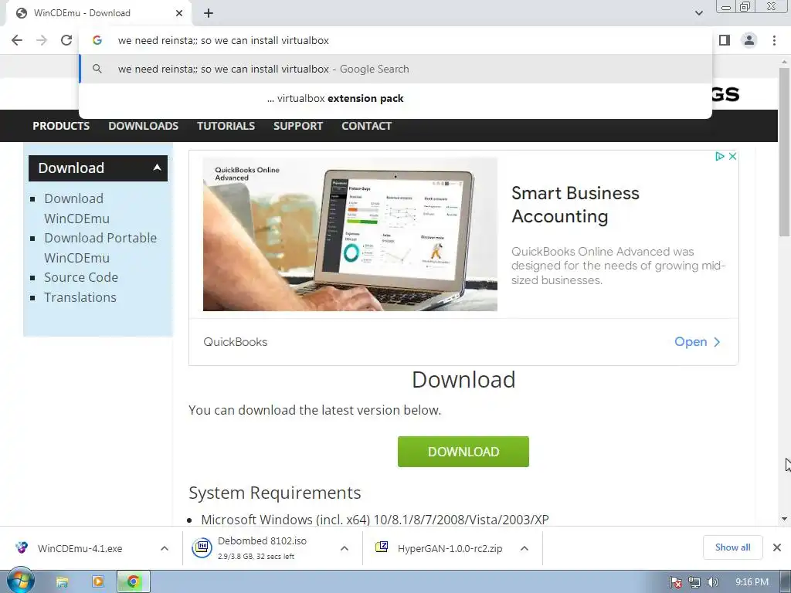Image resolution: width=791 pixels, height=593 pixels.
Task: Open the PRODUCTS menu
Action: [x=61, y=126]
